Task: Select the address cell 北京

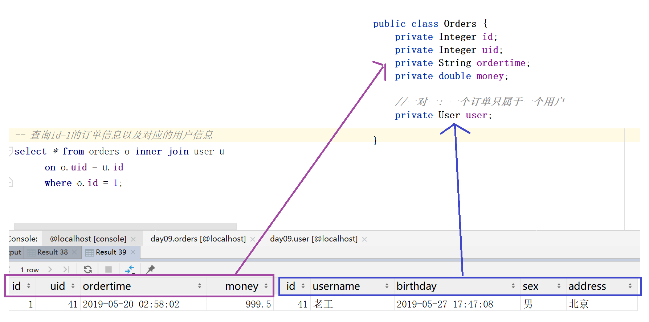Action: [x=601, y=304]
